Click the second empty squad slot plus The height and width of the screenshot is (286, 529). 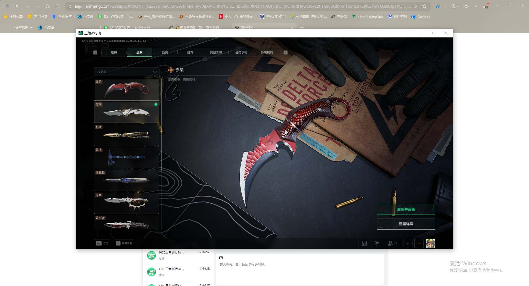tap(419, 243)
